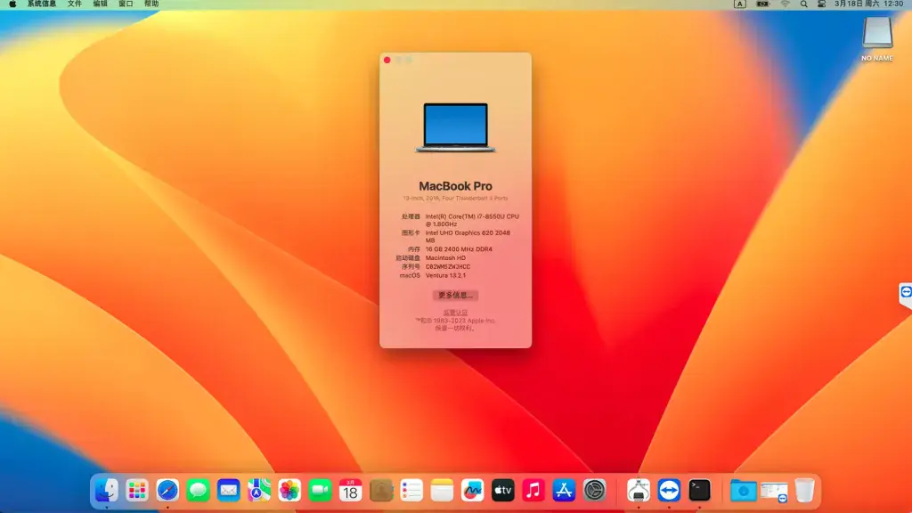The width and height of the screenshot is (912, 513).
Task: Switch input source via the A icon
Action: point(740,4)
